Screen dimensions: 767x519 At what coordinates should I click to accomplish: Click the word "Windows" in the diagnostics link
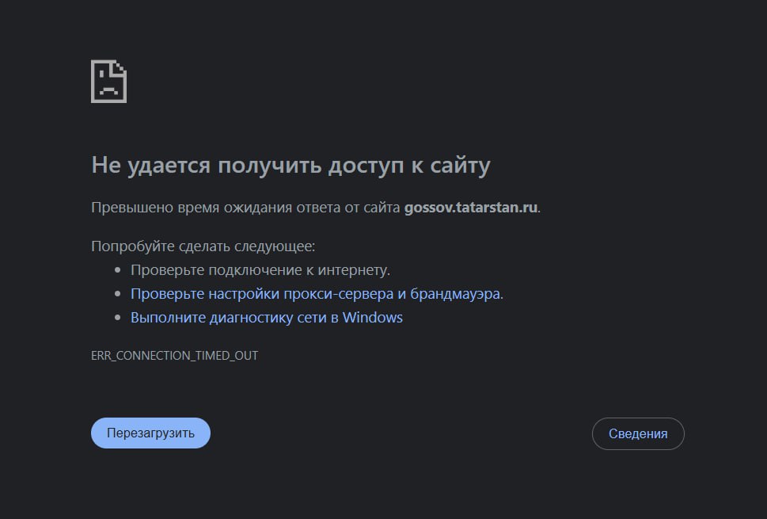373,318
